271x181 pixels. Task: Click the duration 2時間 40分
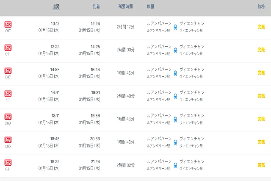(x=125, y=96)
